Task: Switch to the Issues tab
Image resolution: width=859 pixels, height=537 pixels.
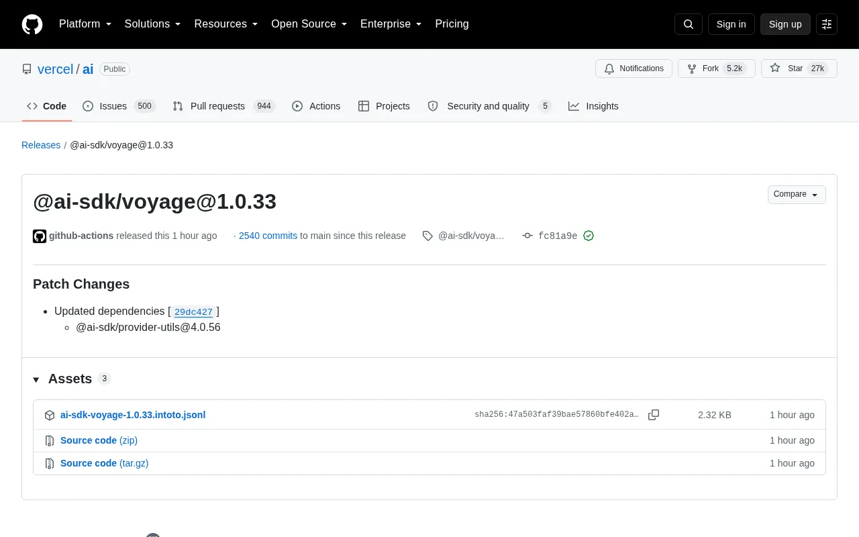Action: tap(119, 106)
